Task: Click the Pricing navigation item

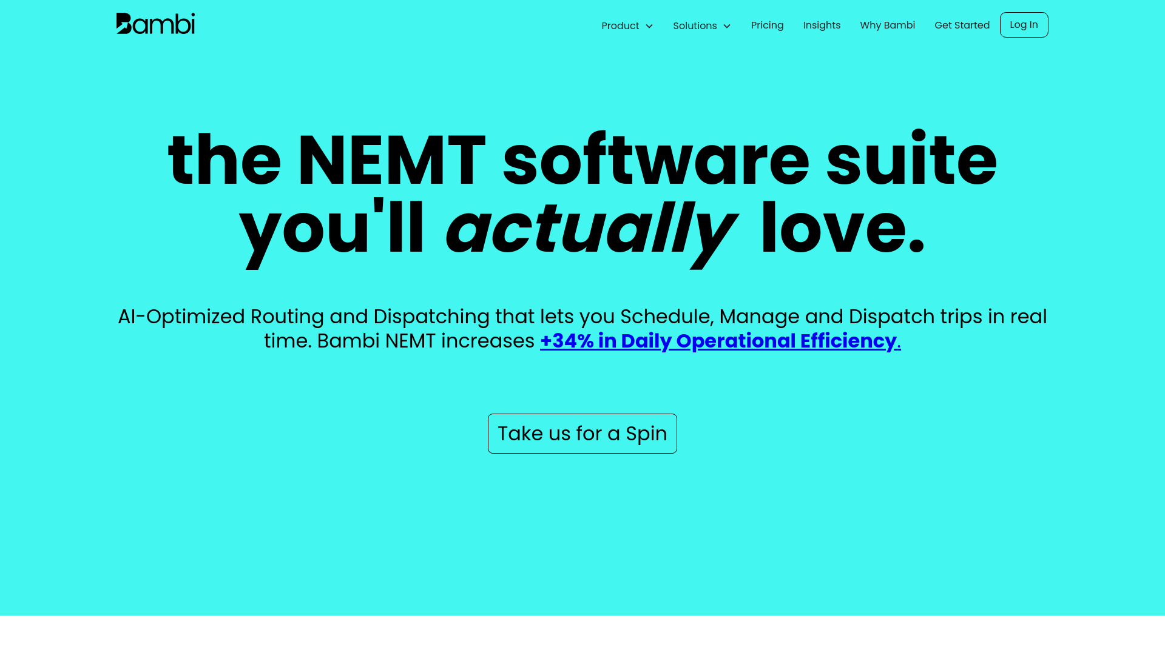Action: (x=766, y=25)
